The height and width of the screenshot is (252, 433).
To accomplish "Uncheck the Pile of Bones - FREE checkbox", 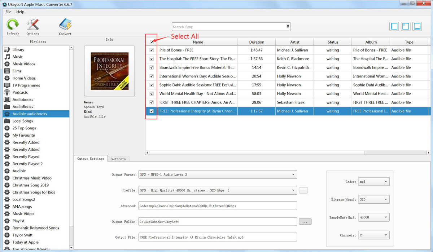I will pyautogui.click(x=152, y=50).
